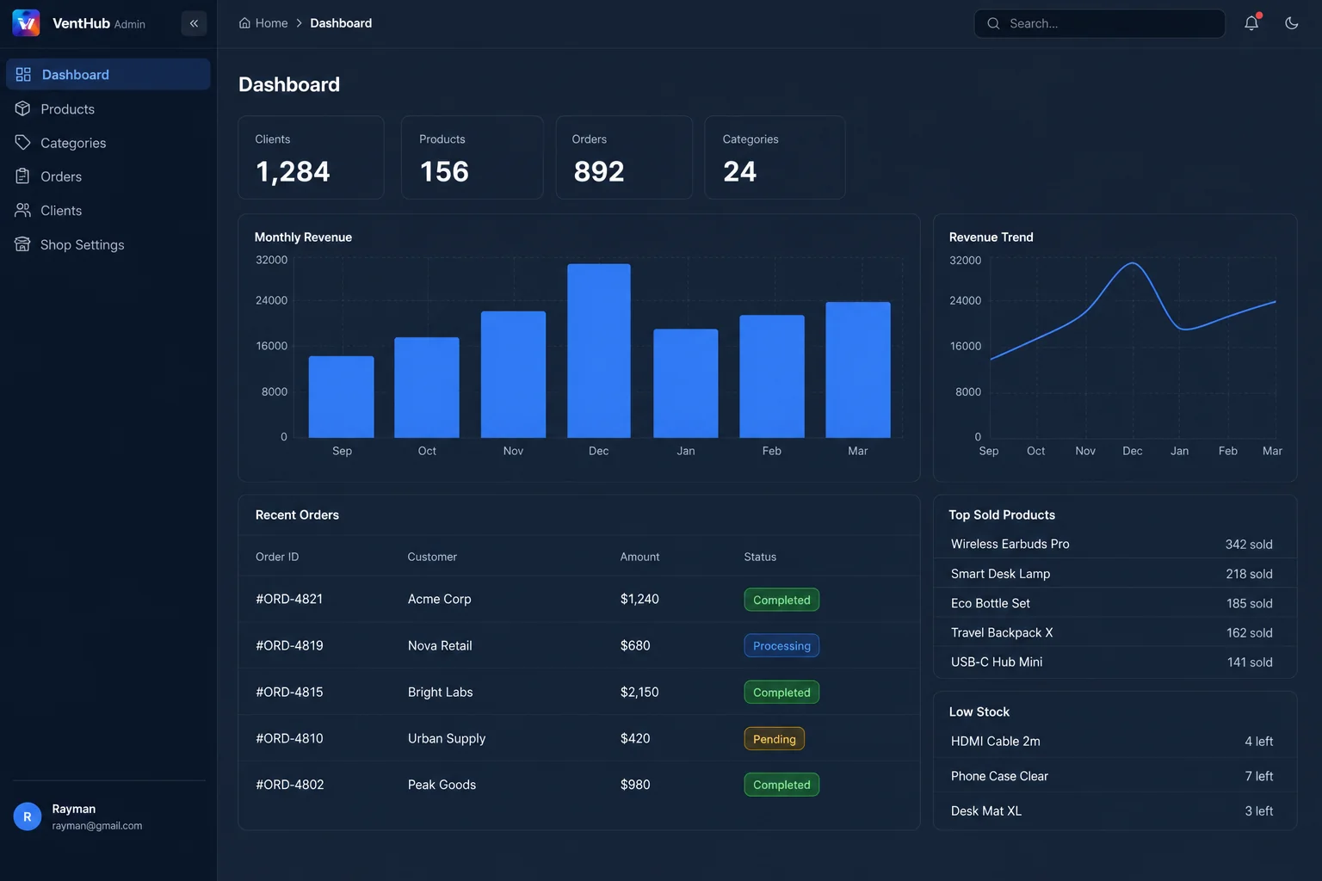The height and width of the screenshot is (881, 1322).
Task: Open the Clients stat card
Action: [x=311, y=157]
